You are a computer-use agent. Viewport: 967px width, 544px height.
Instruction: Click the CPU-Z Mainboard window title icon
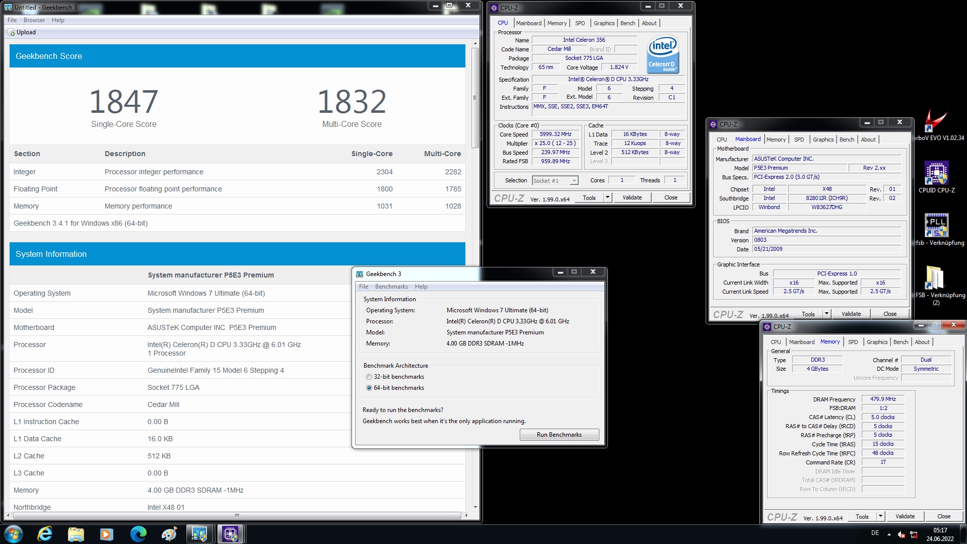click(713, 124)
